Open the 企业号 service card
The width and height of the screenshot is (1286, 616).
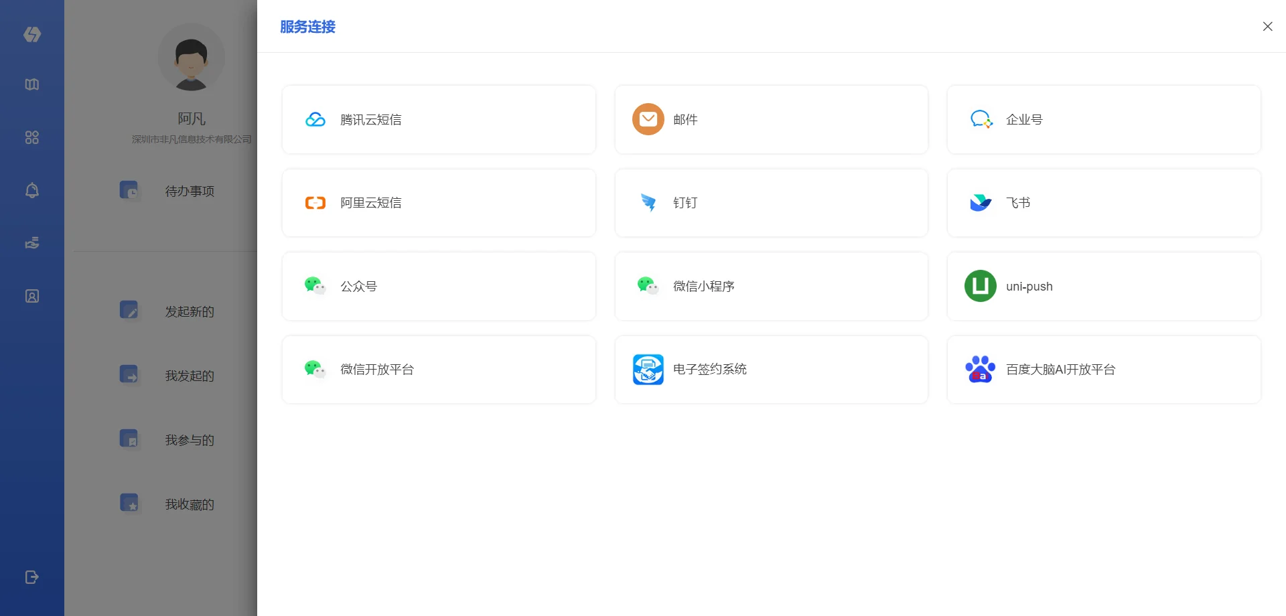[x=1104, y=120]
